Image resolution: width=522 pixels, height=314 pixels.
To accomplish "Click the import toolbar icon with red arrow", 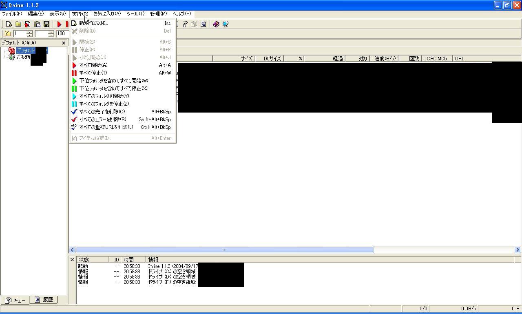I will (x=27, y=24).
